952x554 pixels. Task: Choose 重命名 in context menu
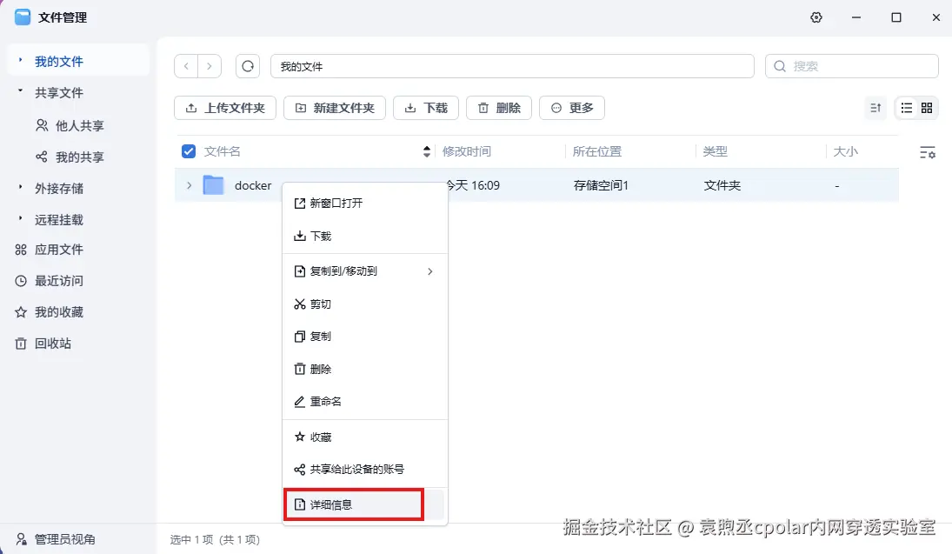click(365, 402)
